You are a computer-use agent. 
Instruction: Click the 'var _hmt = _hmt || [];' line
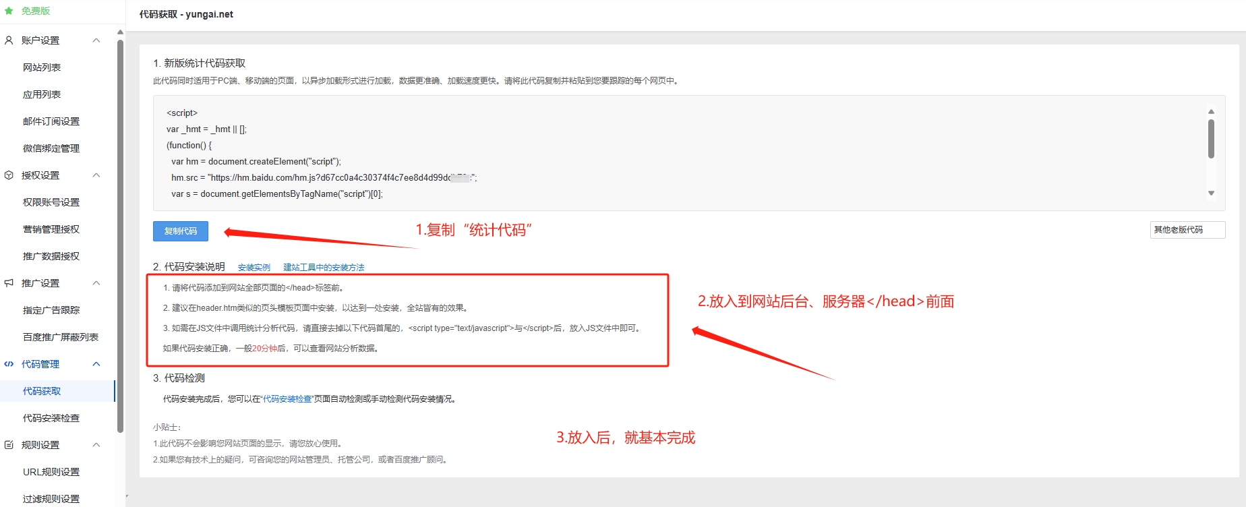(206, 129)
